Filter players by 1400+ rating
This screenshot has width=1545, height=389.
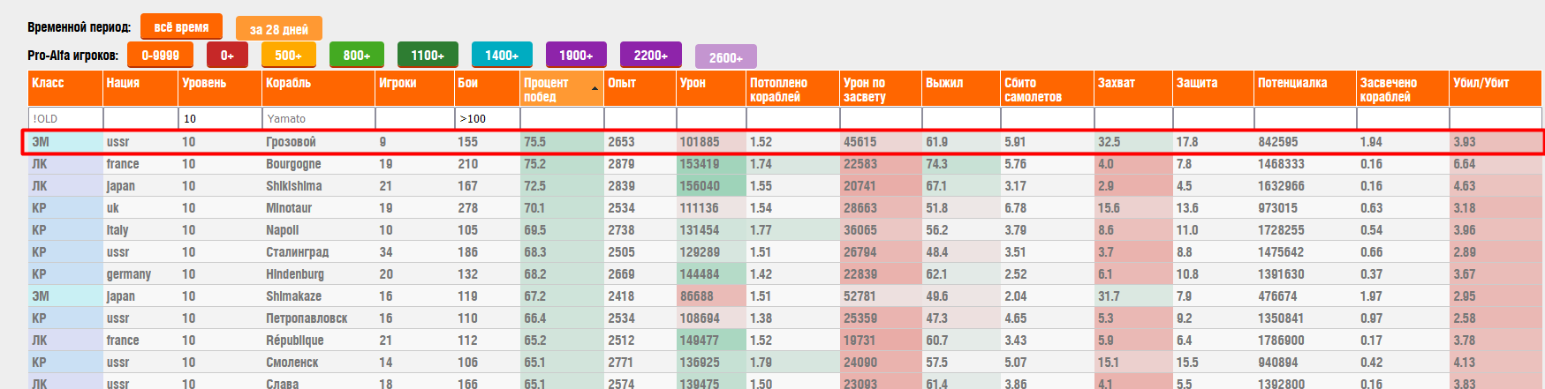click(502, 55)
